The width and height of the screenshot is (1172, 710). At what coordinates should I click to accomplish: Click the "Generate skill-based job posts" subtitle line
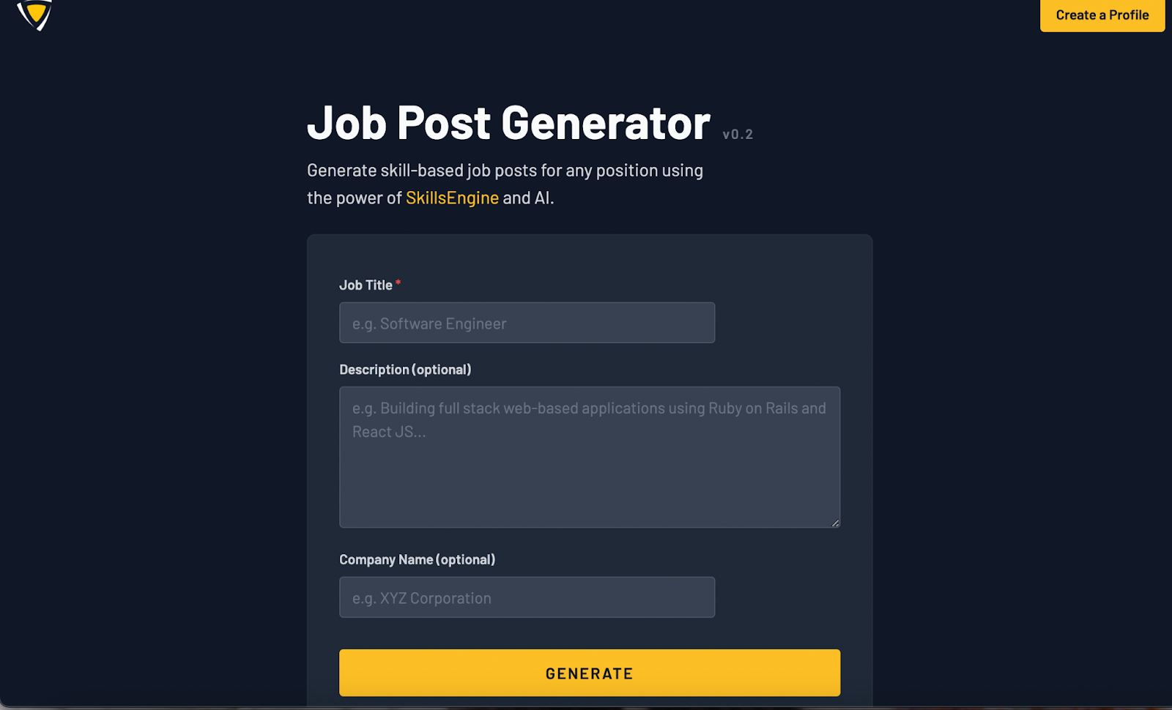(x=505, y=171)
